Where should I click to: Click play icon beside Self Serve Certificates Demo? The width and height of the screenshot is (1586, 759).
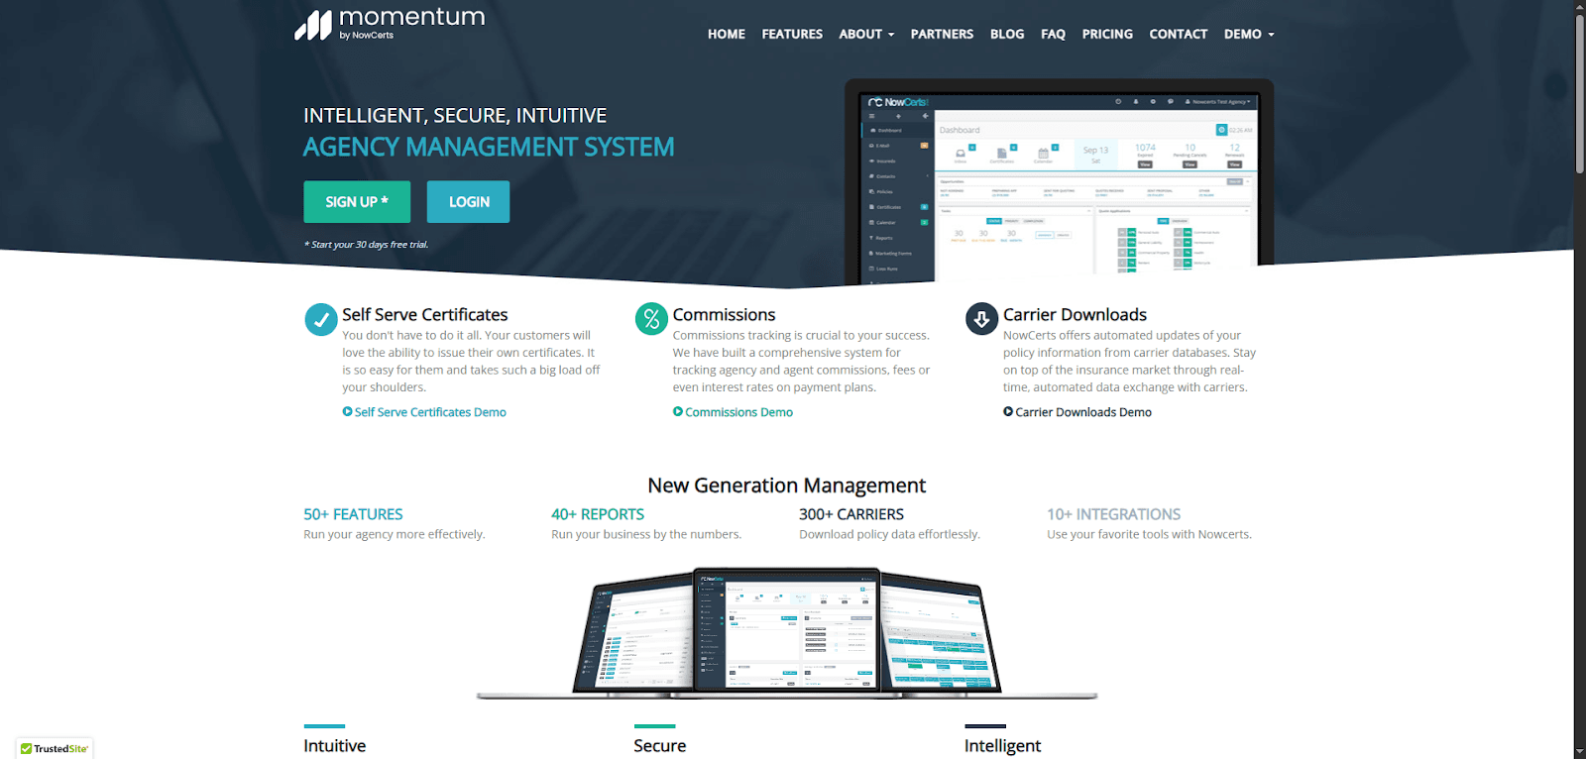click(348, 411)
